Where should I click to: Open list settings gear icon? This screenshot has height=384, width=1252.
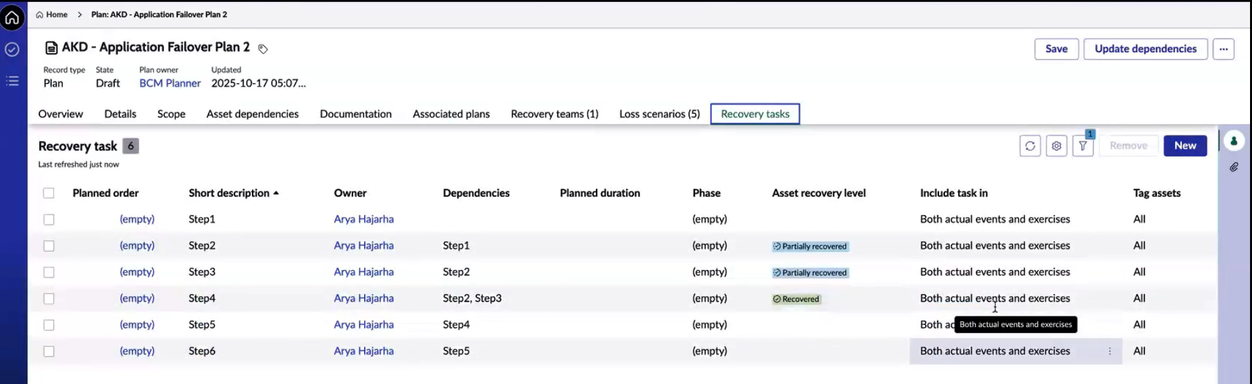(x=1056, y=145)
